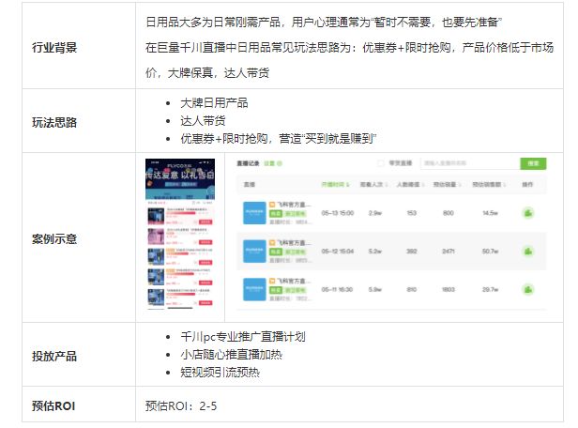Click orange shop icon in the 05-11 row title
The height and width of the screenshot is (428, 578).
[x=272, y=282]
